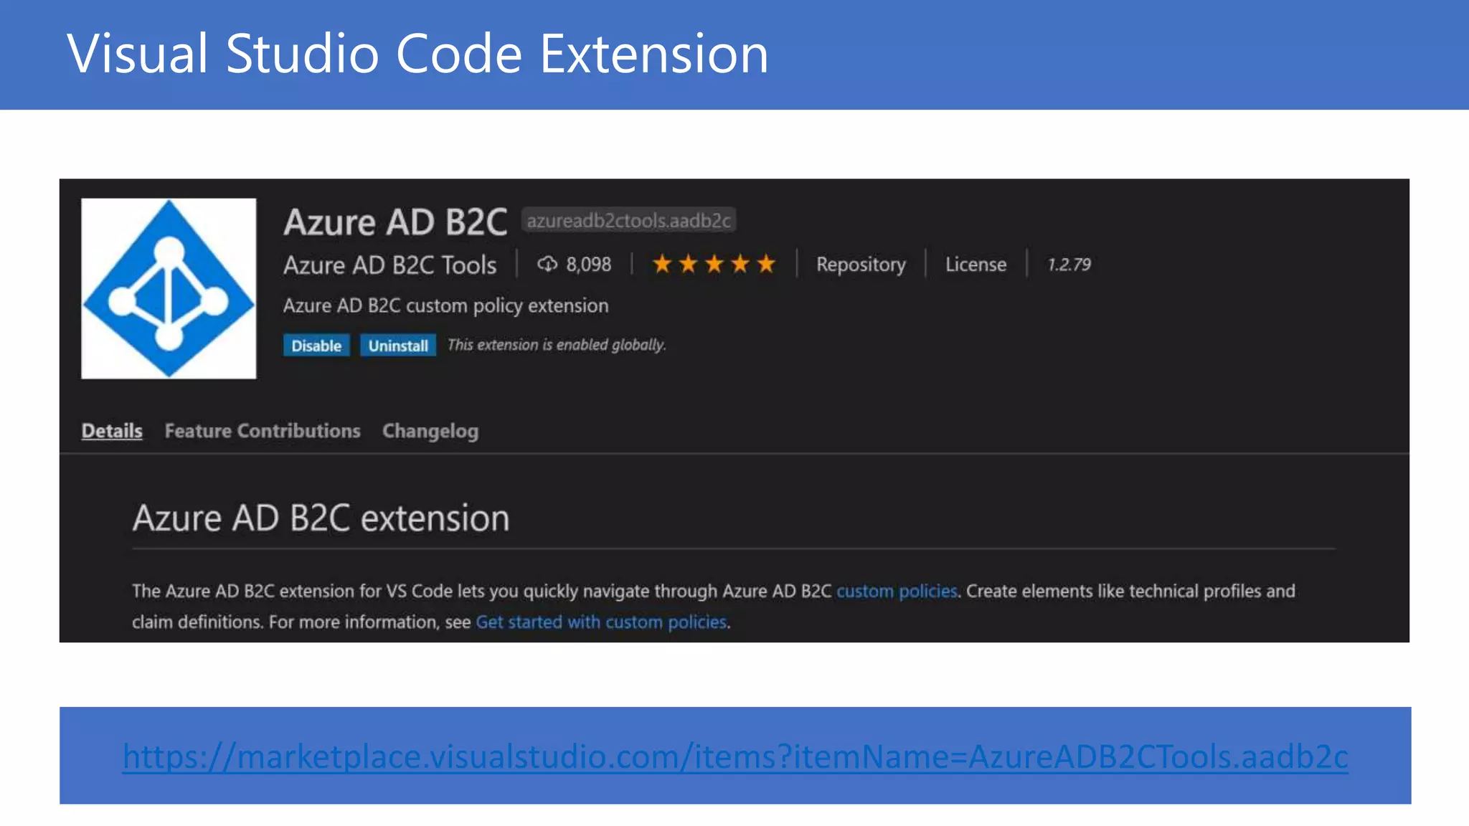Click the Azure AD B2C extension logo

(169, 288)
